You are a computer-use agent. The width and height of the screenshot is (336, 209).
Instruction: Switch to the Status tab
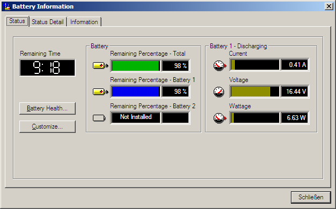pos(17,21)
